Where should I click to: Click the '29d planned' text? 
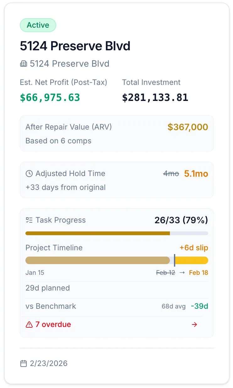[48, 288]
